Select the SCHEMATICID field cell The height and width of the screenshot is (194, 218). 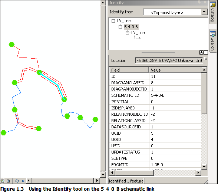pyautogui.click(x=129, y=95)
